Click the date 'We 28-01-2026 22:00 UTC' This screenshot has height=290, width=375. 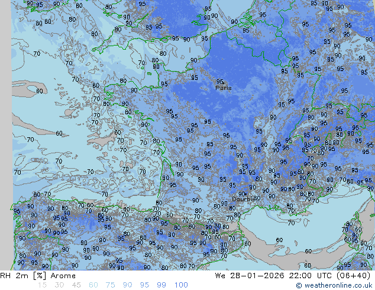[273, 276]
